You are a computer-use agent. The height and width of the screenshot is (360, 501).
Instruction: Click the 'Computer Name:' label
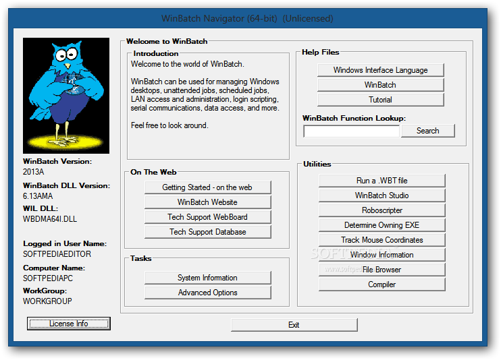(x=54, y=268)
